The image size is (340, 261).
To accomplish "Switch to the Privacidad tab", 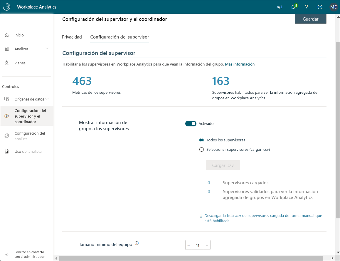I will coord(72,37).
